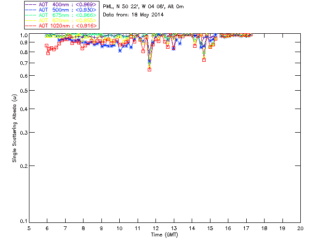Click the x-axis tick label 12
The image size is (309, 247).
click(x=155, y=228)
